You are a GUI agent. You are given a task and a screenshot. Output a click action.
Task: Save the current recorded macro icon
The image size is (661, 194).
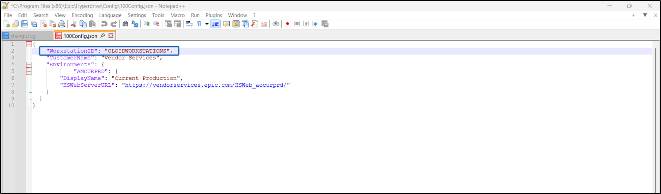click(x=325, y=24)
